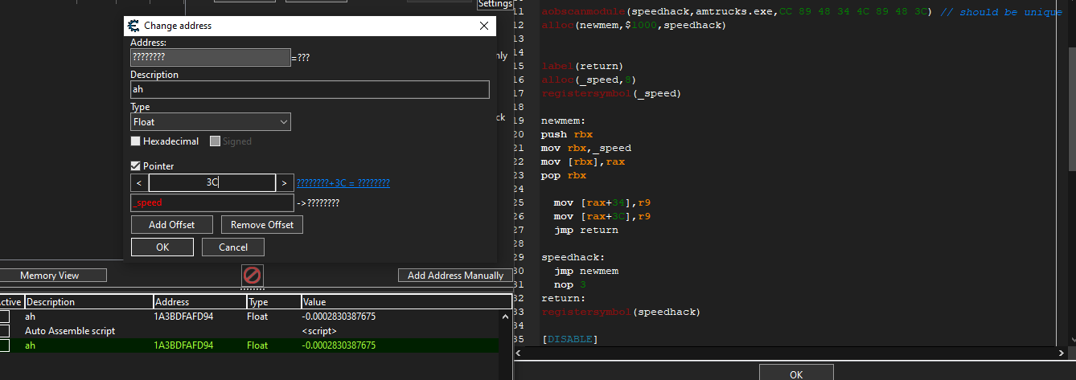Click the Add Offset button
The width and height of the screenshot is (1076, 380).
171,225
